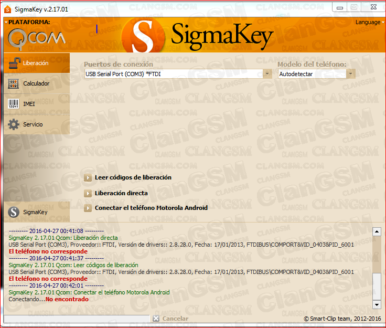Open the Language menu

click(370, 22)
